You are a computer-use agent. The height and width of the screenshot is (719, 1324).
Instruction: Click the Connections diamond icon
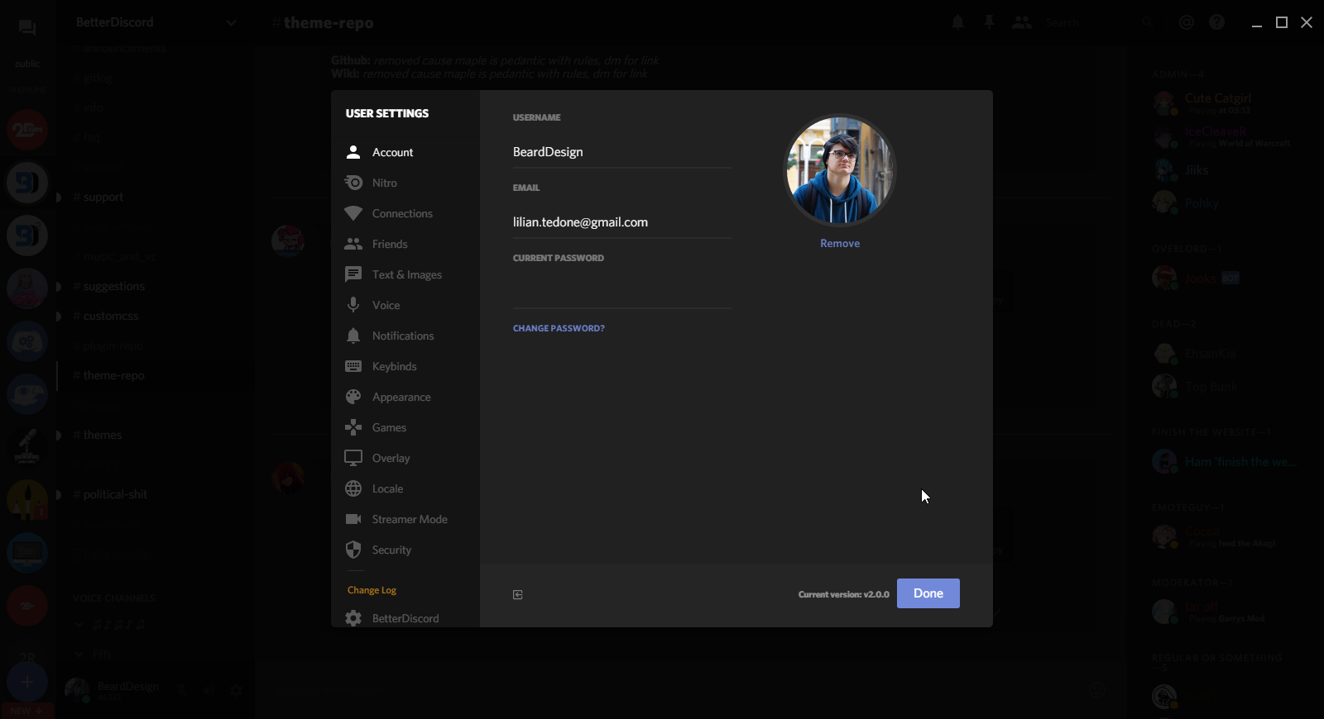(x=353, y=213)
